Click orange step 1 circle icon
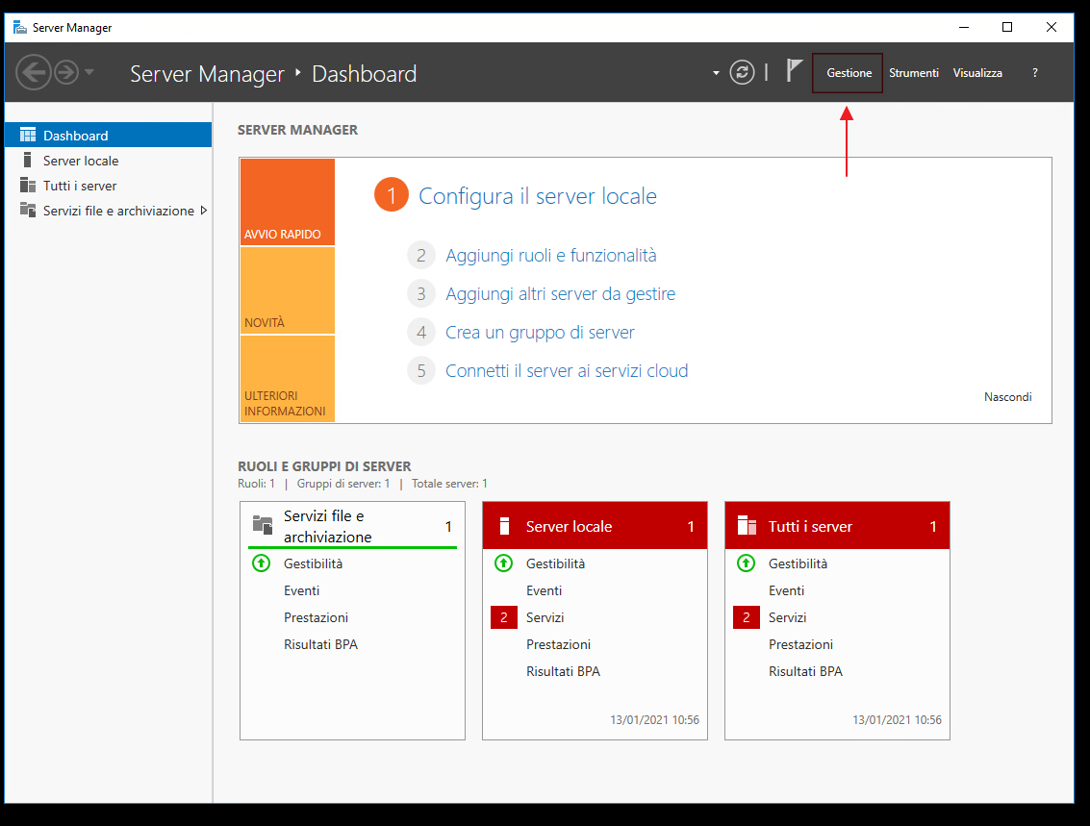 [392, 195]
